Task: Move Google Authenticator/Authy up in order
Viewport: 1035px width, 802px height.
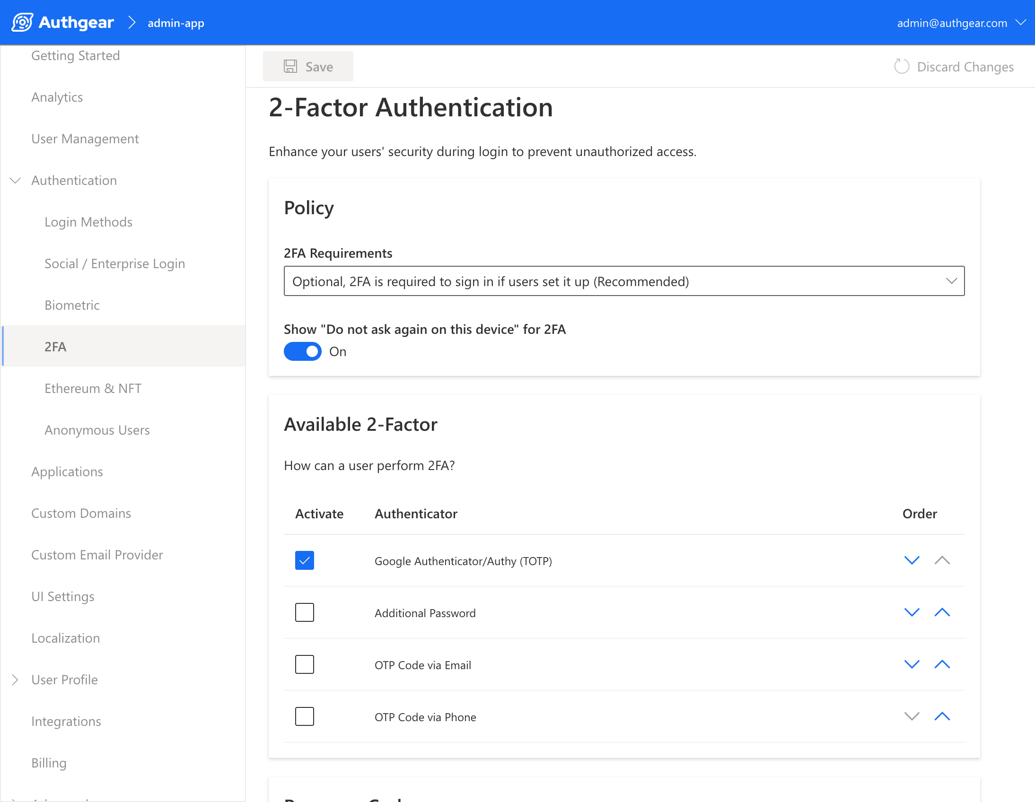Action: click(942, 560)
